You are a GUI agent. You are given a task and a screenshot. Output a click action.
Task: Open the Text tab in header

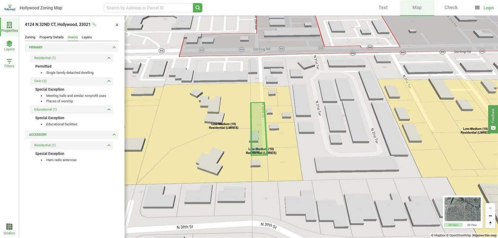coord(383,8)
